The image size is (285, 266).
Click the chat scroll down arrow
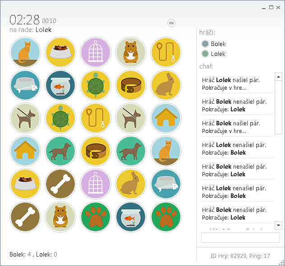click(x=278, y=225)
